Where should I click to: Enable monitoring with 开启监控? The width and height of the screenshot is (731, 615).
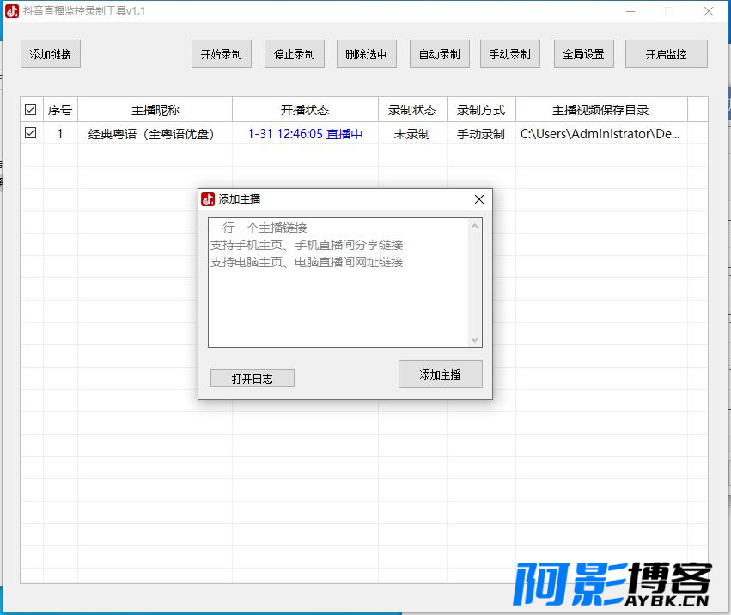click(x=667, y=54)
